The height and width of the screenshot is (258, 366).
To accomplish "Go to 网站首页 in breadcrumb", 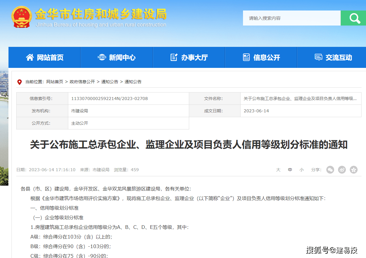I will pyautogui.click(x=54, y=82).
